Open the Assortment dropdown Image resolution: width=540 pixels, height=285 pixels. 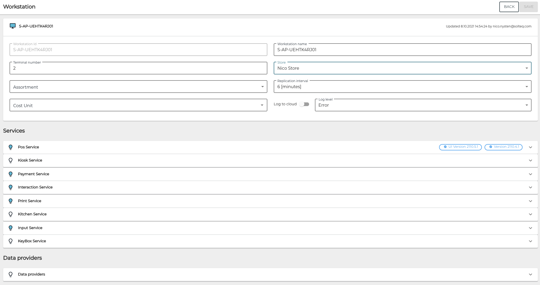click(x=138, y=87)
